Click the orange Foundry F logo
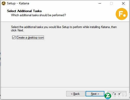The width and height of the screenshot is (130, 100). click(x=122, y=14)
